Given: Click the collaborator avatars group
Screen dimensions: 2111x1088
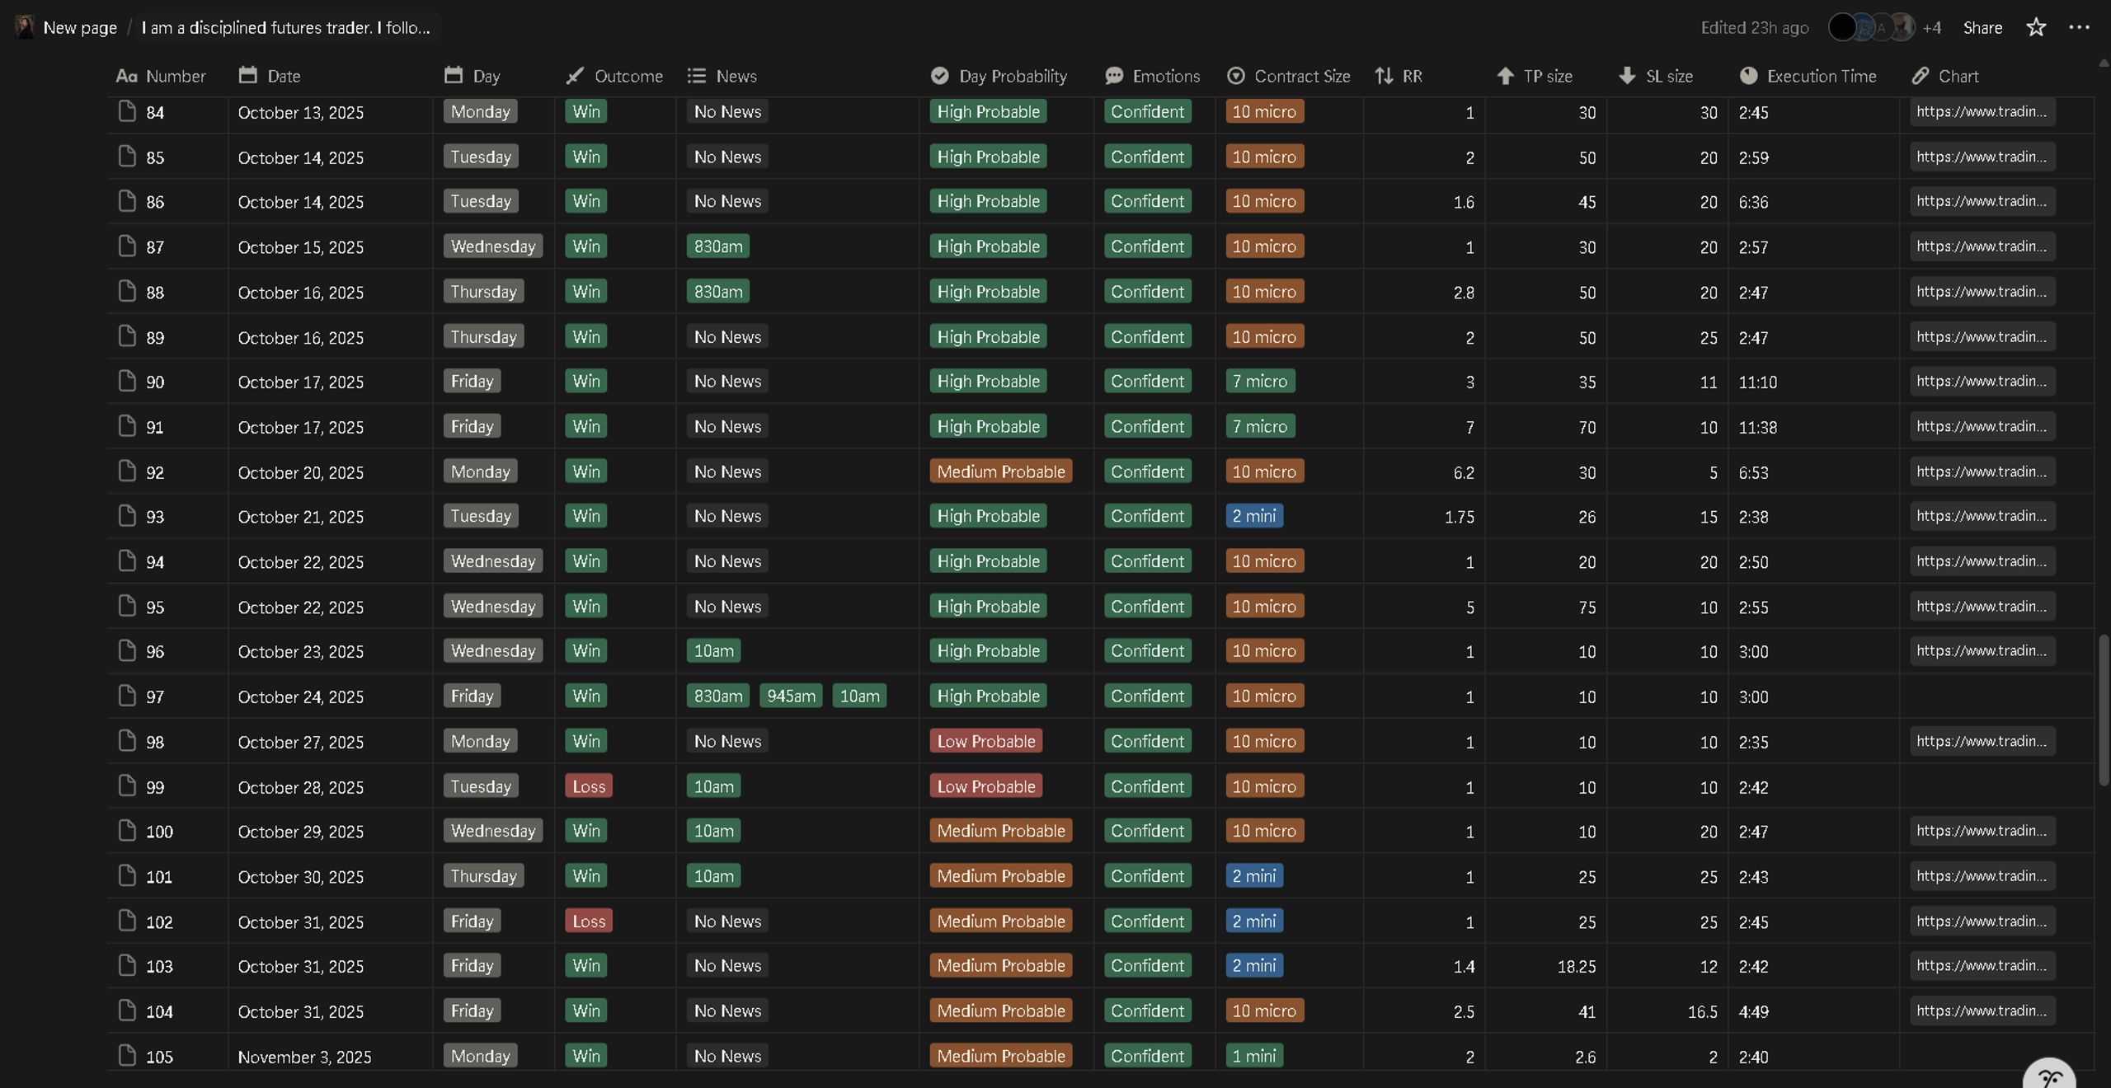Looking at the screenshot, I should [1871, 27].
